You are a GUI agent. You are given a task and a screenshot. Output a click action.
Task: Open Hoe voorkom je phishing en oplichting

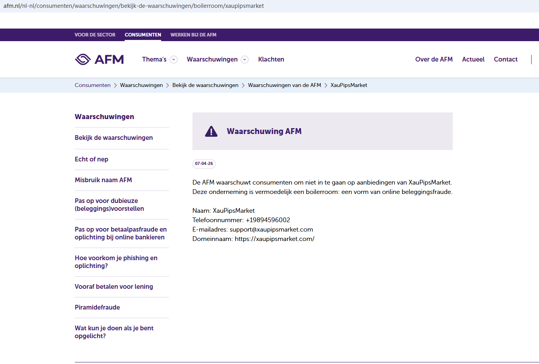(116, 262)
